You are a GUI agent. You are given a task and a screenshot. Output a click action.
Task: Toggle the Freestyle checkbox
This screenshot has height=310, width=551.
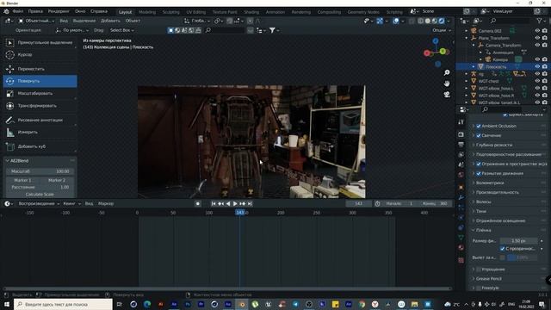click(x=479, y=288)
